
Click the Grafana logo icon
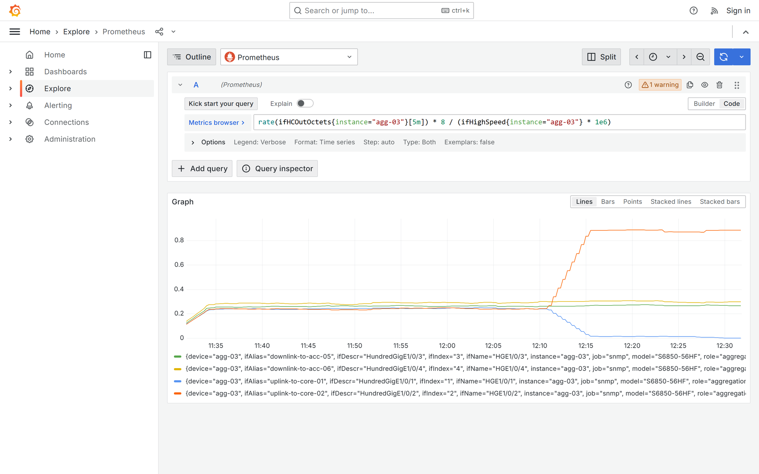point(15,11)
